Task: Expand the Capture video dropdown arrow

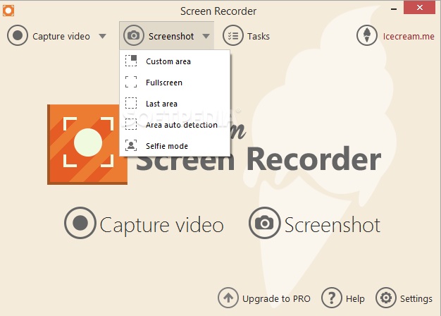Action: point(103,37)
